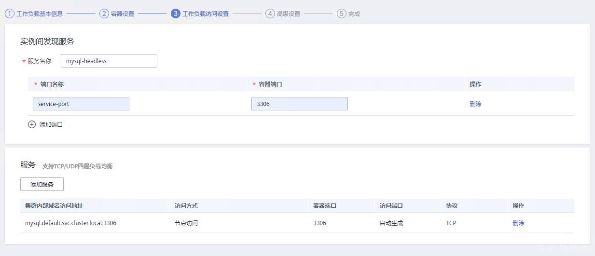Click the 添加服务 button
The height and width of the screenshot is (256, 595).
pyautogui.click(x=42, y=184)
